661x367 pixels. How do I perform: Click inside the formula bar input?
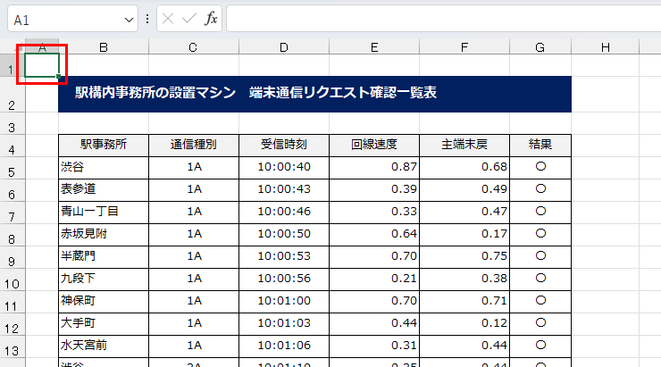(x=443, y=19)
